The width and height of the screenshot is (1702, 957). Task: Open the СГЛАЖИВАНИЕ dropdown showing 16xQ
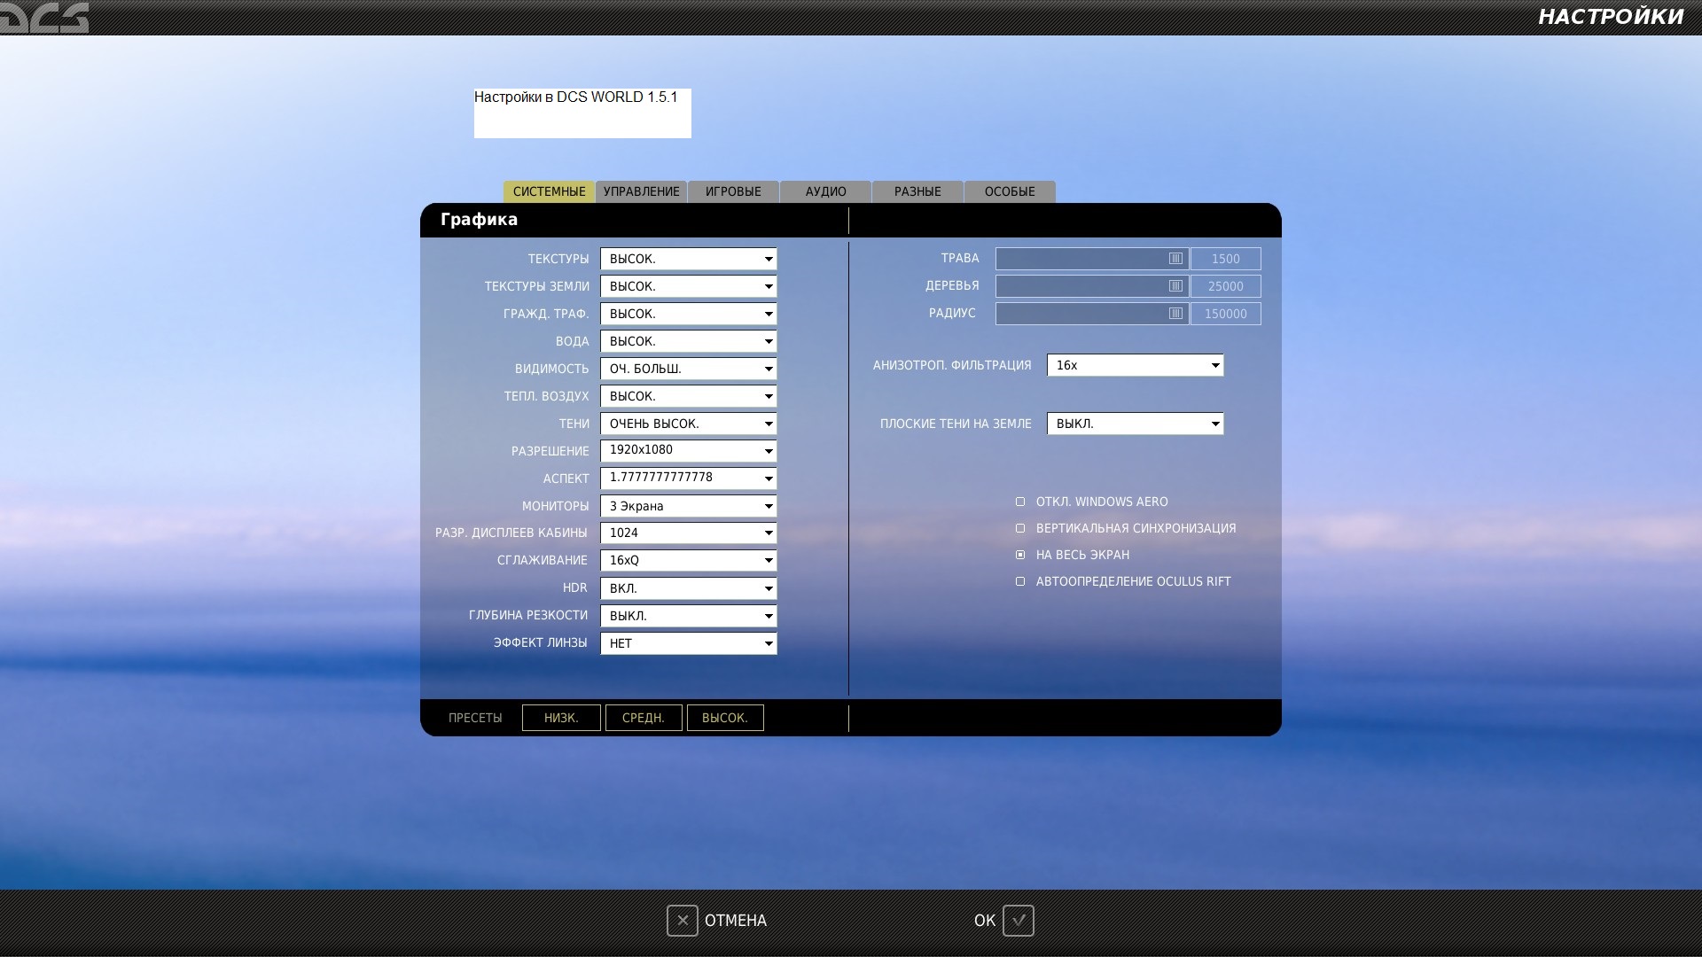tap(688, 560)
